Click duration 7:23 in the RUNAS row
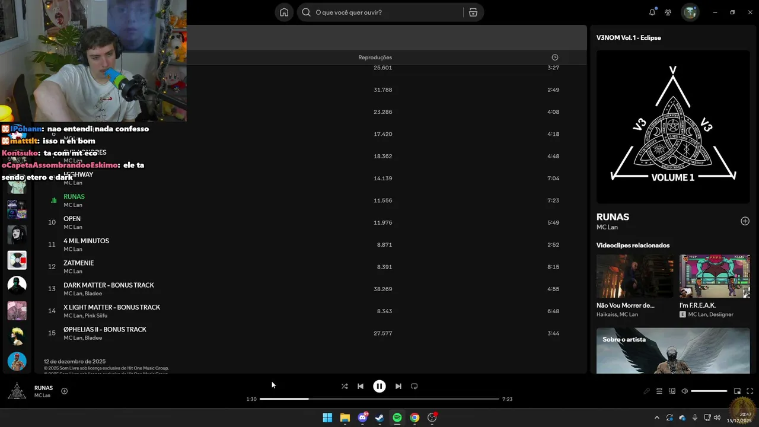 click(553, 200)
